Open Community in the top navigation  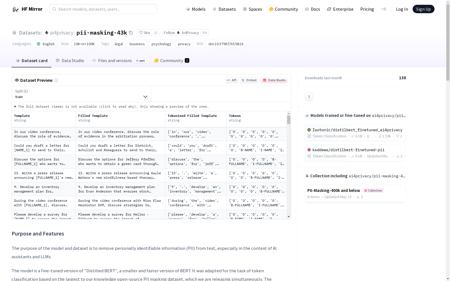(283, 9)
